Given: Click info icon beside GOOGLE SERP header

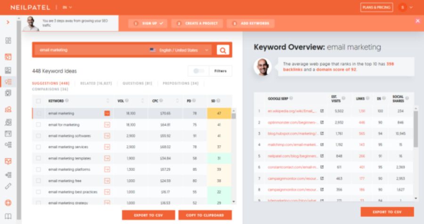Looking at the screenshot, I should (291, 98).
